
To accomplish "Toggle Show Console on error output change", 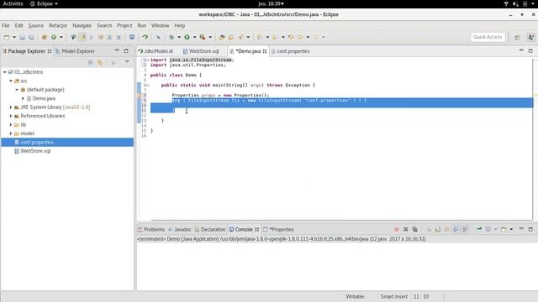I will pyautogui.click(x=465, y=229).
